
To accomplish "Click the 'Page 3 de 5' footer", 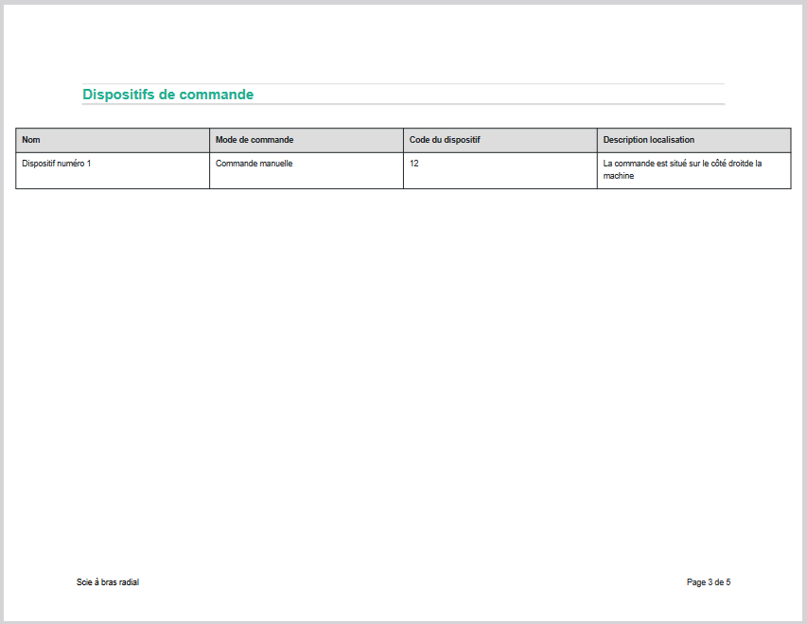I will point(709,582).
